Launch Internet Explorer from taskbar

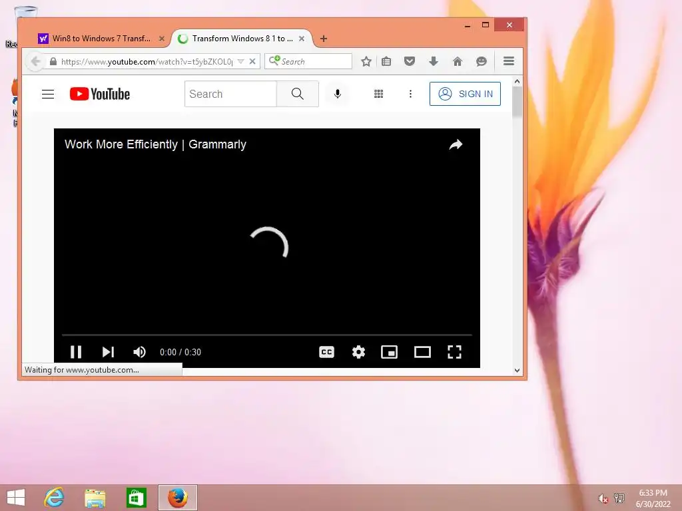(x=55, y=498)
